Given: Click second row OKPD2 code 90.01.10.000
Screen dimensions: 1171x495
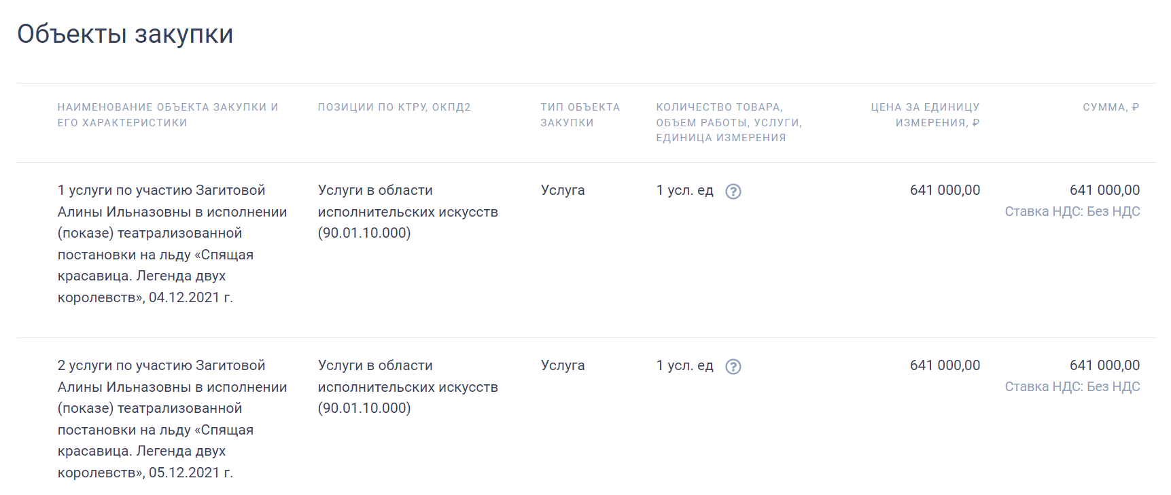Looking at the screenshot, I should [x=364, y=408].
